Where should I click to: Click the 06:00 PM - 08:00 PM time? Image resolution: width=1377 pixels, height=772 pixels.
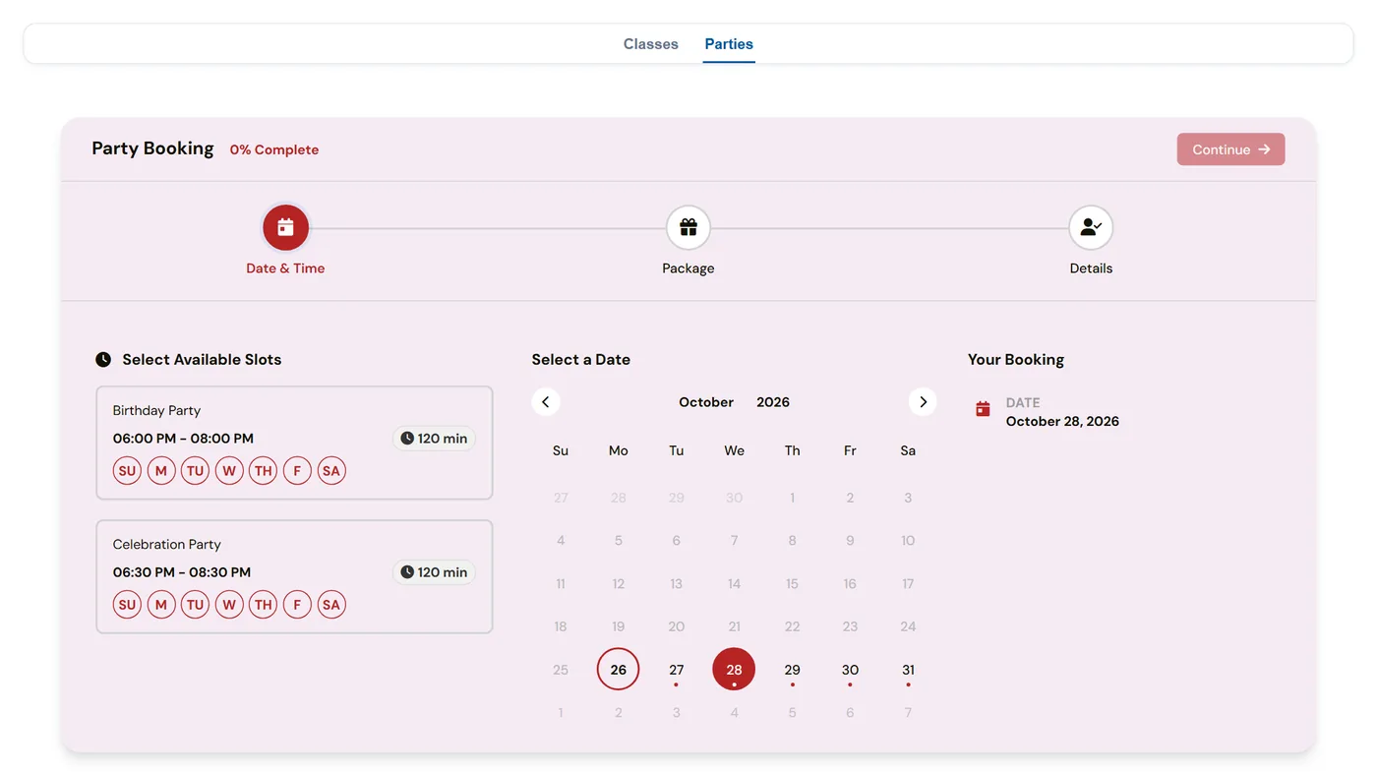tap(183, 439)
